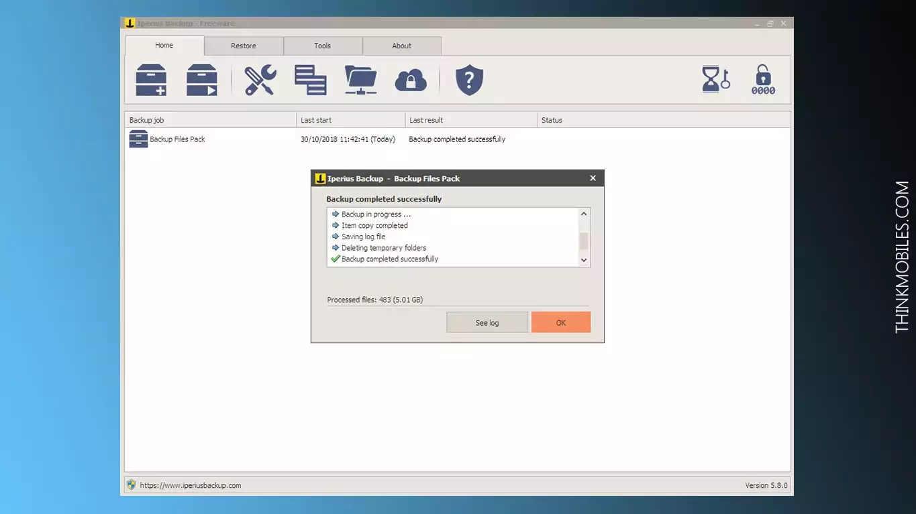This screenshot has width=916, height=514.
Task: Select 'Deleting temporary folders' log entry
Action: (x=384, y=248)
